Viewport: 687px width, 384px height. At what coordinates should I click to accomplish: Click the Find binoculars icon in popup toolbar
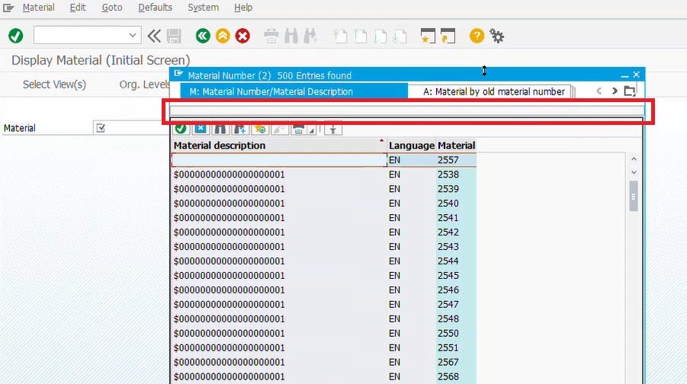(x=220, y=129)
